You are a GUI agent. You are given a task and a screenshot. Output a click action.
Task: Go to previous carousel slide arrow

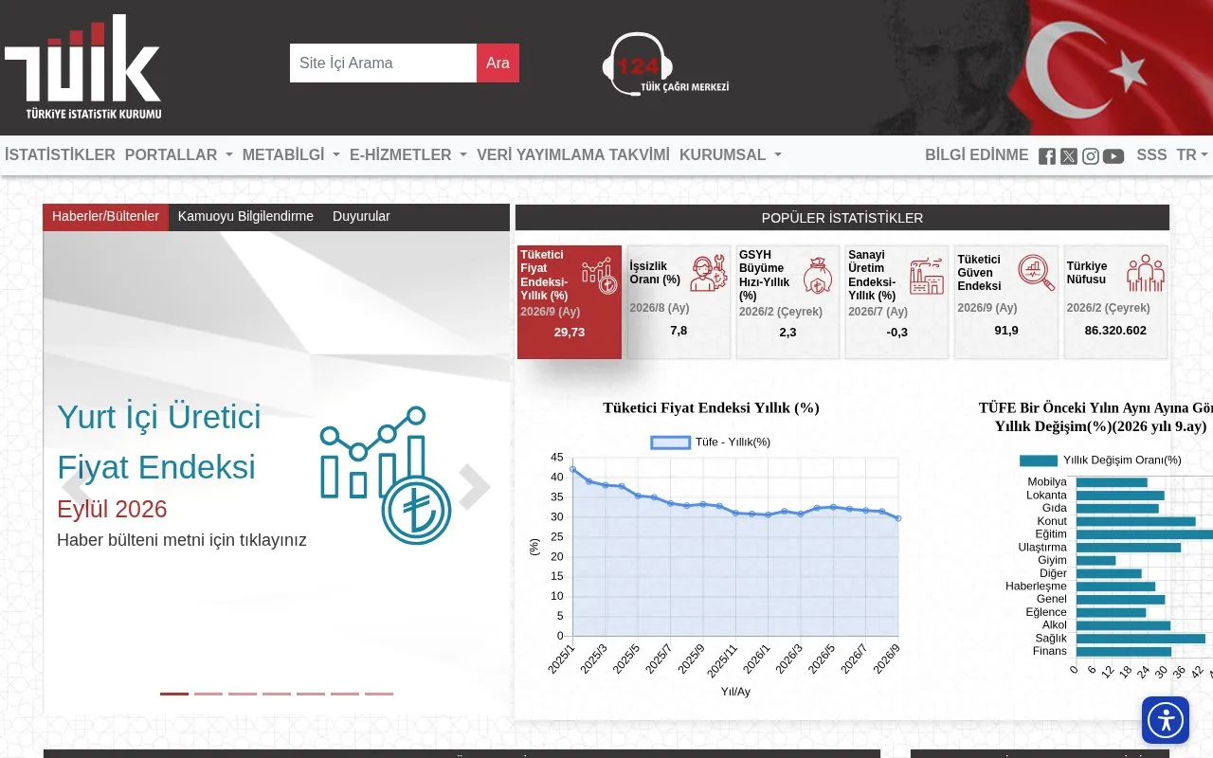[76, 487]
